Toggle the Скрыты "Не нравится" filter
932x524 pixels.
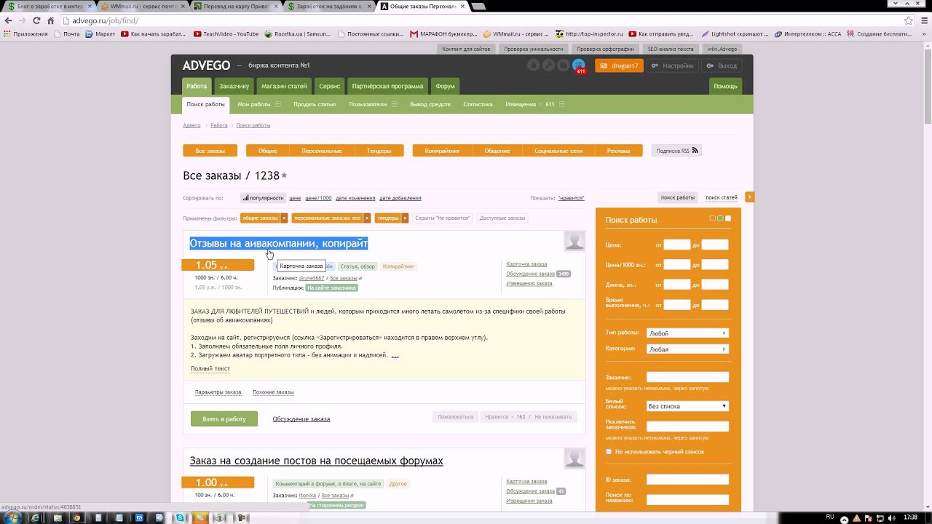(443, 218)
